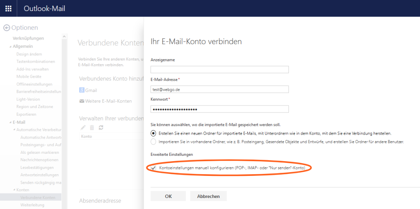This screenshot has width=420, height=209.
Task: Click the back arrow next to Optionen
Action: 7,28
